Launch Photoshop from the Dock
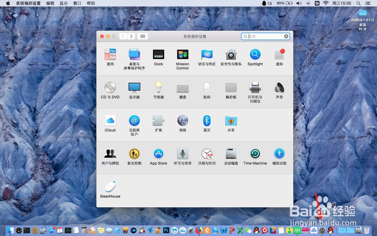 point(166,230)
